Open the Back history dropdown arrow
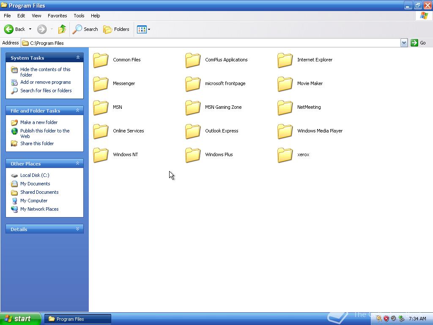433x325 pixels. [x=30, y=29]
